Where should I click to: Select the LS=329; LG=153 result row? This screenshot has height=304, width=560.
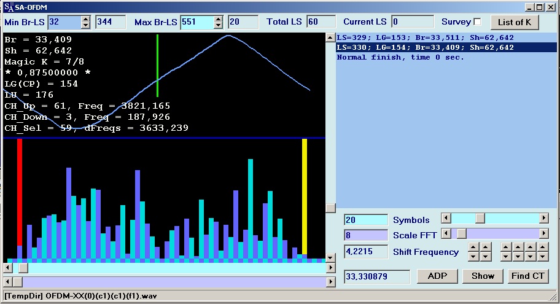pyautogui.click(x=446, y=37)
